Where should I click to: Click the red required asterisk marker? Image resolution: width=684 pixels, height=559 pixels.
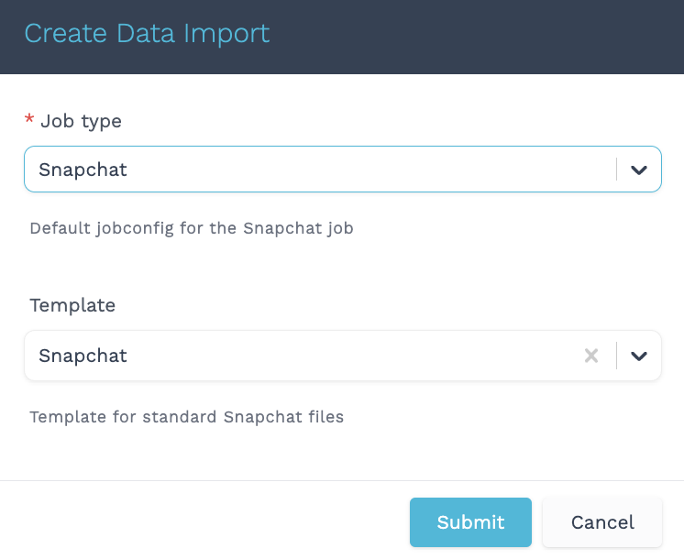pyautogui.click(x=29, y=120)
